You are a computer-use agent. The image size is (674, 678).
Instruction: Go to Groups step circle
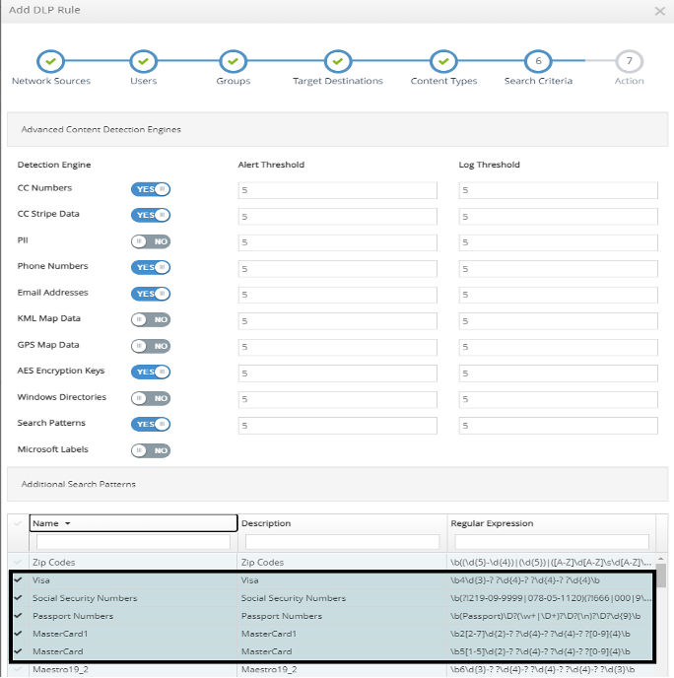pyautogui.click(x=233, y=61)
